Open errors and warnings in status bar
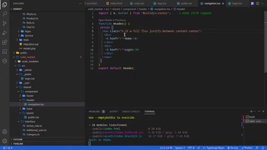This screenshot has width=267, height=150. [x=8, y=148]
